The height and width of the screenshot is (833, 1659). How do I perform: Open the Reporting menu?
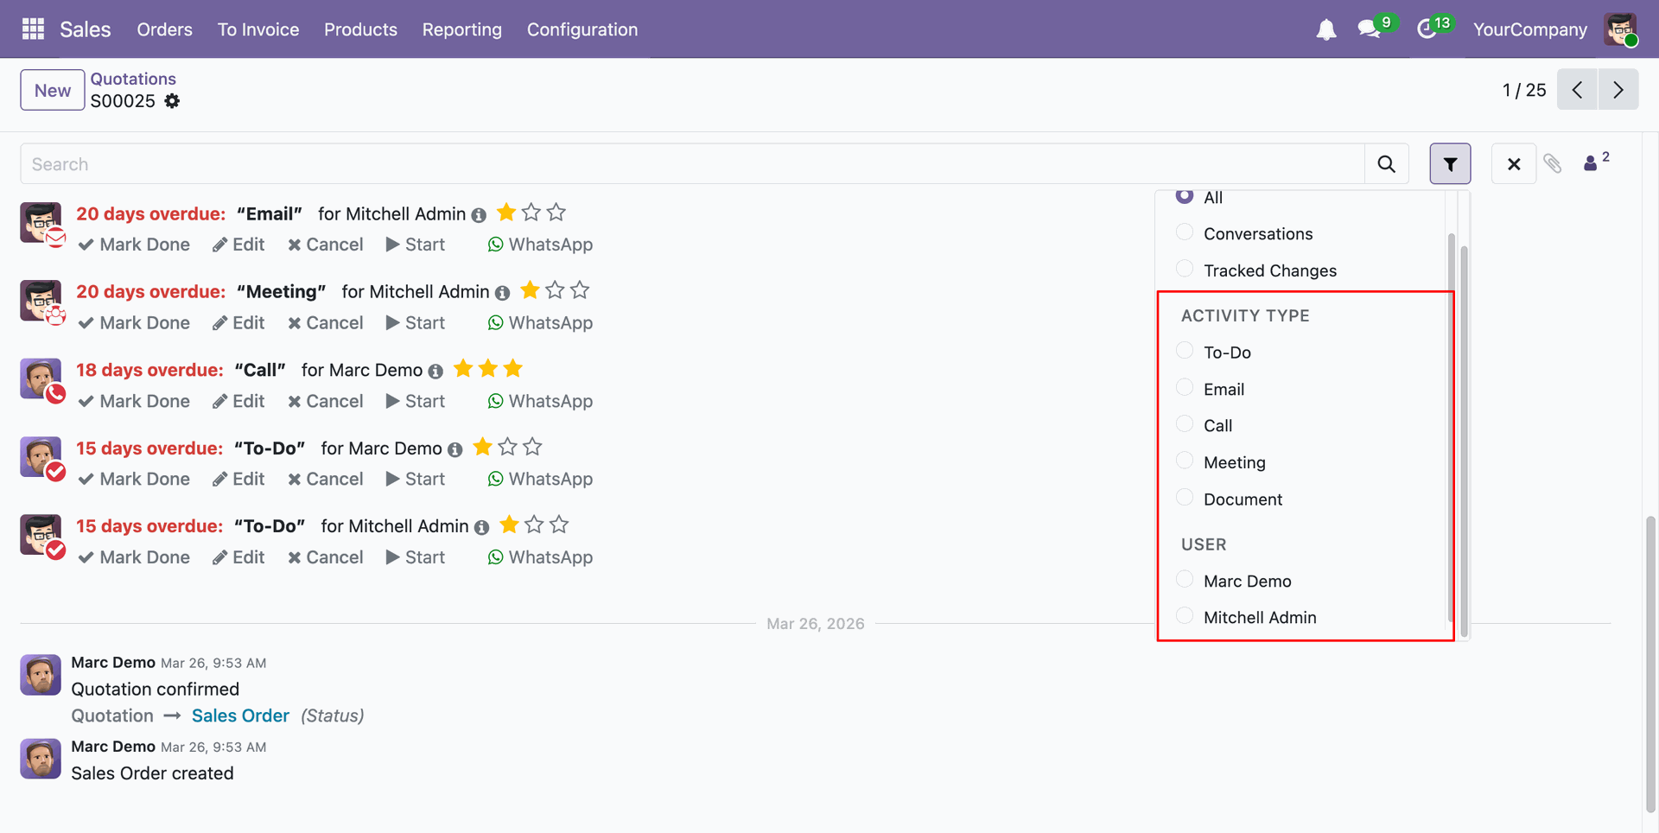461,29
